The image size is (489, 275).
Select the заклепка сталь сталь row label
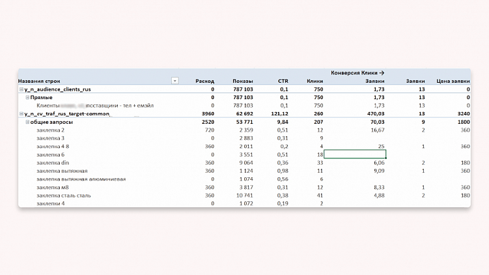pos(63,195)
